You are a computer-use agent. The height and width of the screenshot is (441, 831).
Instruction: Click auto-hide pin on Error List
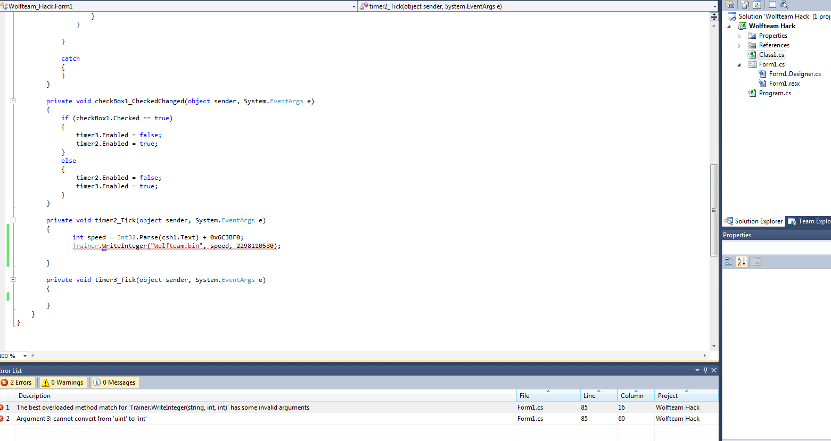706,370
